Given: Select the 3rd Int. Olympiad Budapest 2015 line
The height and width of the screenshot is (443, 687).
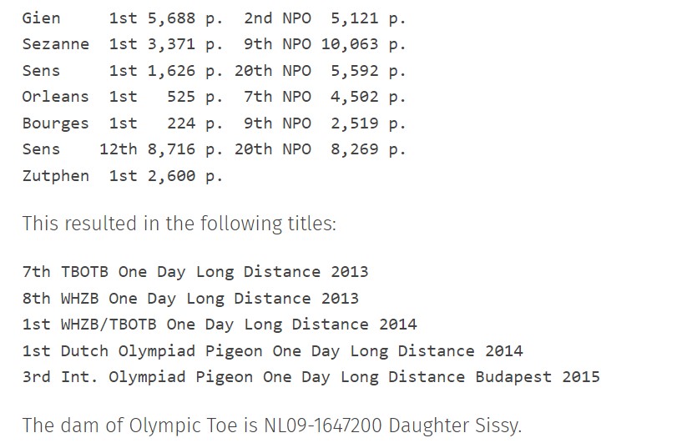Looking at the screenshot, I should [311, 377].
